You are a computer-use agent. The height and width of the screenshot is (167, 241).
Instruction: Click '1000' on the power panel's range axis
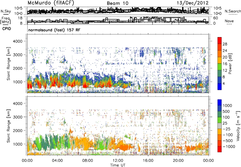point(17,82)
